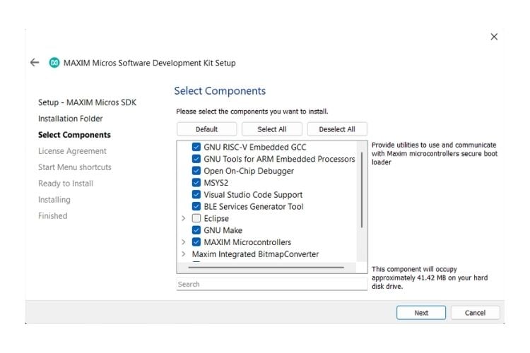This screenshot has width=530, height=353.
Task: Click the 'Select Components' page heading
Action: click(x=220, y=90)
